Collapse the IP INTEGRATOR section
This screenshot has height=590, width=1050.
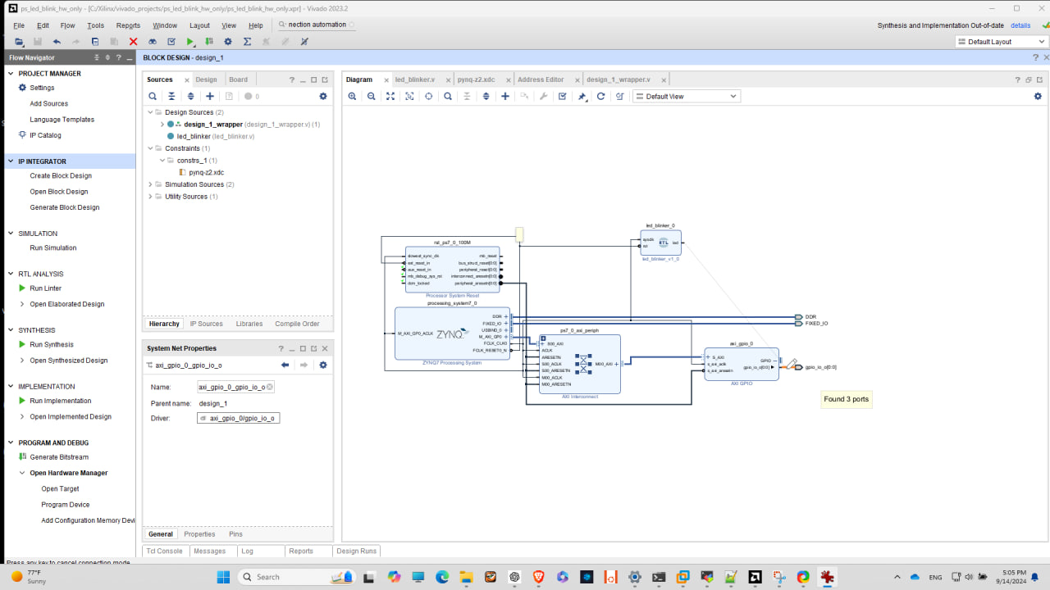click(x=11, y=161)
